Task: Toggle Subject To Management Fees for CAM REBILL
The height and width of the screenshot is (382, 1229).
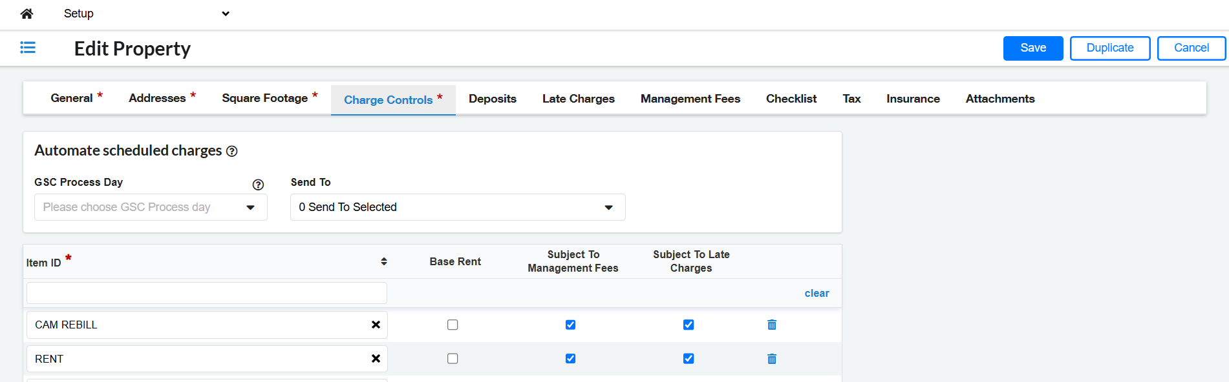Action: click(x=570, y=325)
